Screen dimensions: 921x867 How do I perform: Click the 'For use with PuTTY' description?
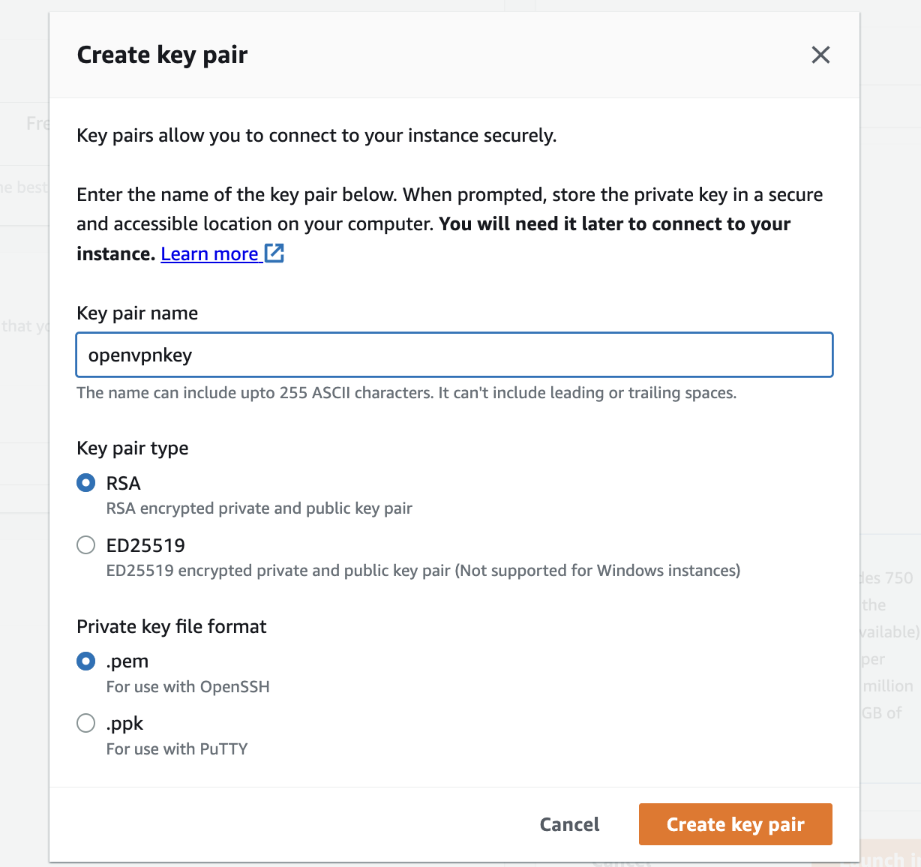177,748
